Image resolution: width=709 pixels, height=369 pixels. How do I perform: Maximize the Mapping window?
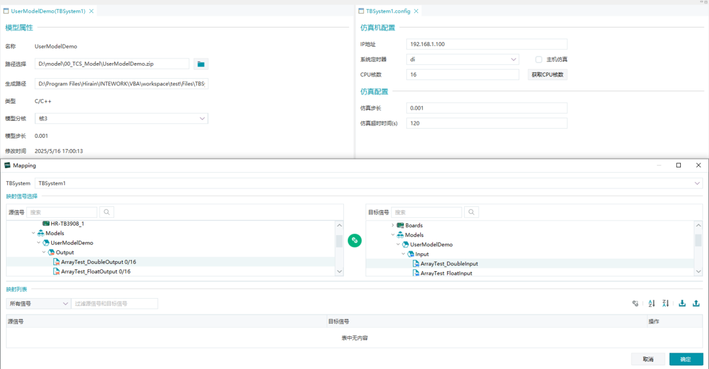click(x=678, y=165)
